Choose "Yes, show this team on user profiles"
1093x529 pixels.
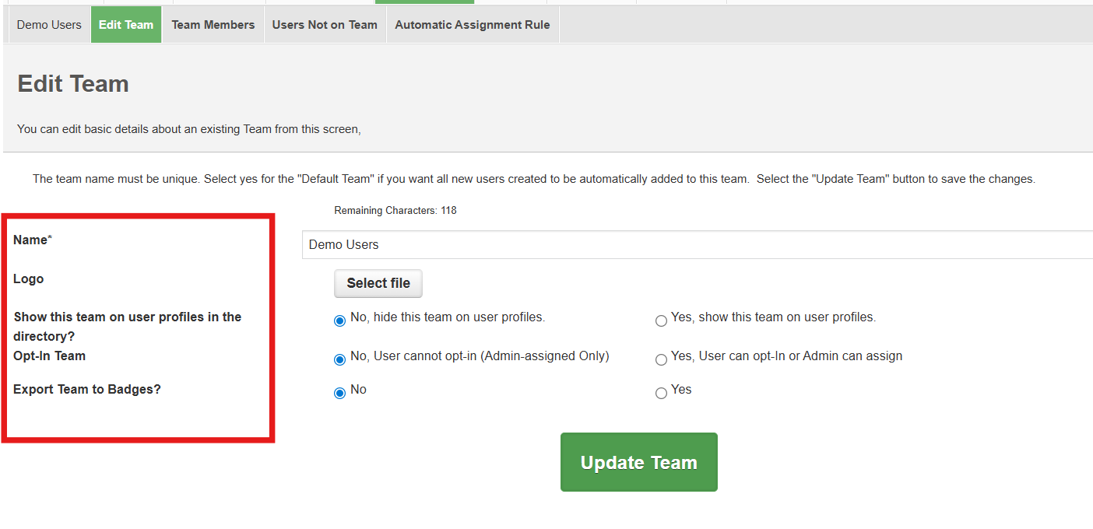[x=661, y=321]
